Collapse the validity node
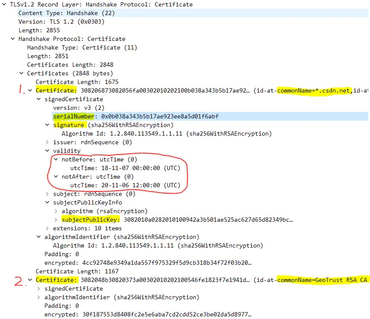 click(47, 151)
